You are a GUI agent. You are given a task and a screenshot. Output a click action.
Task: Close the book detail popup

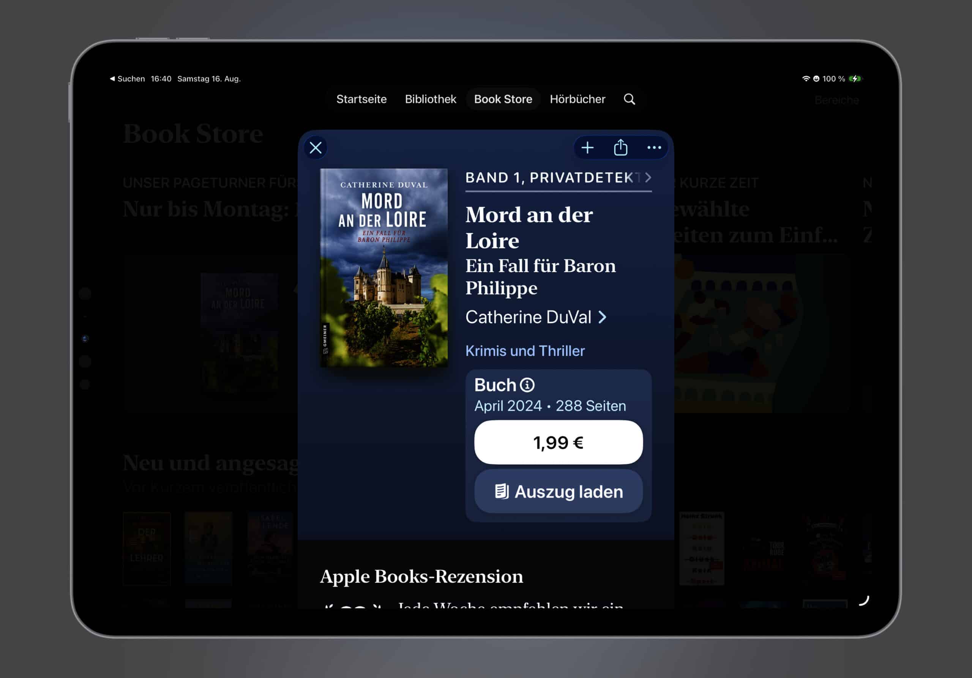(x=316, y=148)
